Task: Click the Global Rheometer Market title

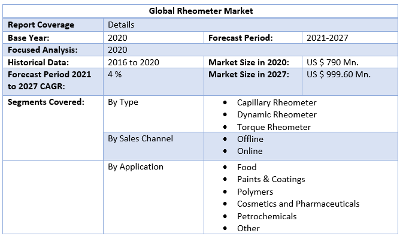Action: pos(202,11)
